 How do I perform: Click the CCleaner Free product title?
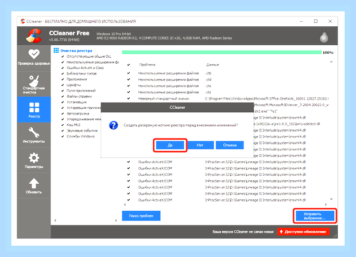point(69,33)
